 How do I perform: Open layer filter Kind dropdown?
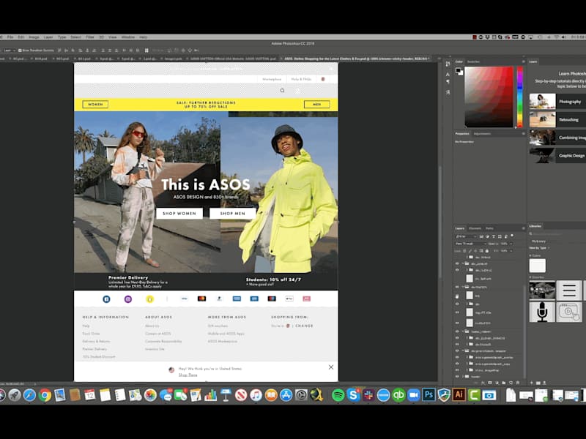tap(466, 236)
